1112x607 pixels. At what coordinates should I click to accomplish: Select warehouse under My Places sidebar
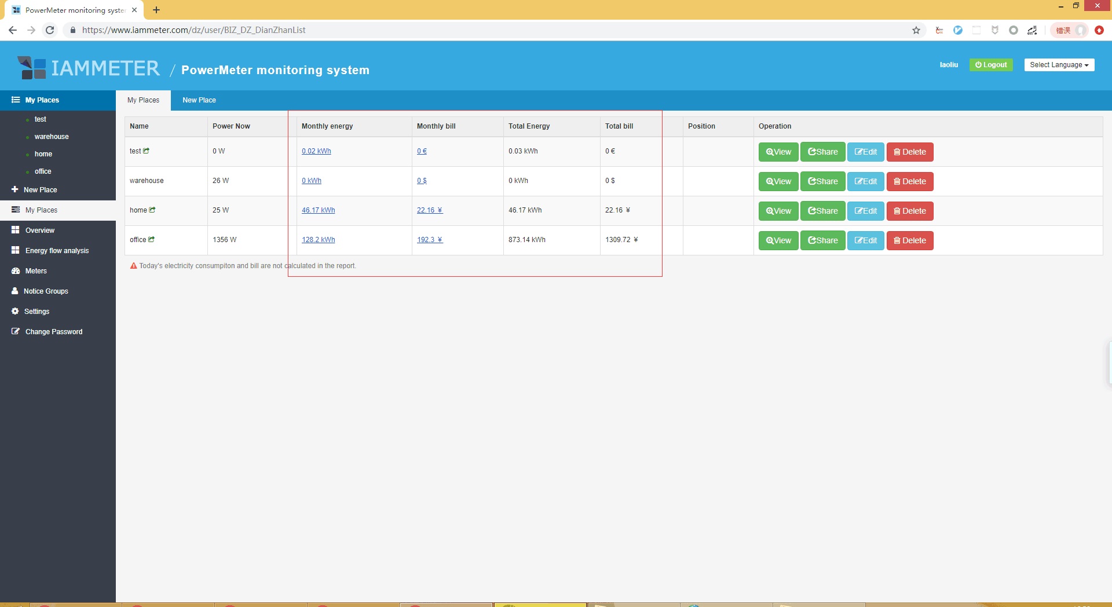point(51,136)
